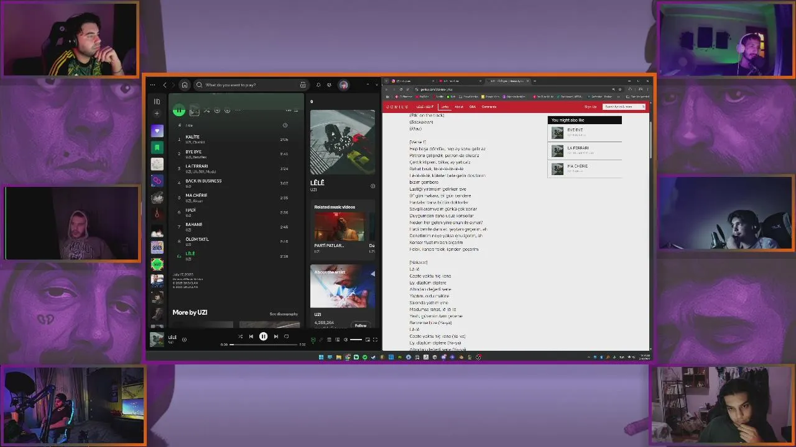Play track BYE BYE in Spotify list

[x=236, y=154]
